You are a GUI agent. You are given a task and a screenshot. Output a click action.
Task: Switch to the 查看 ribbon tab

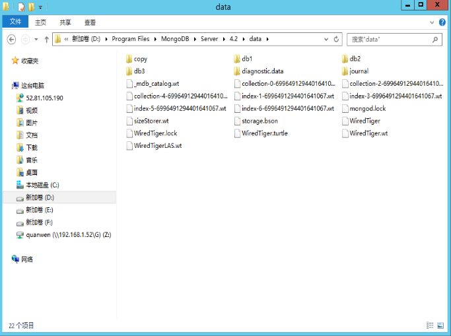click(90, 22)
